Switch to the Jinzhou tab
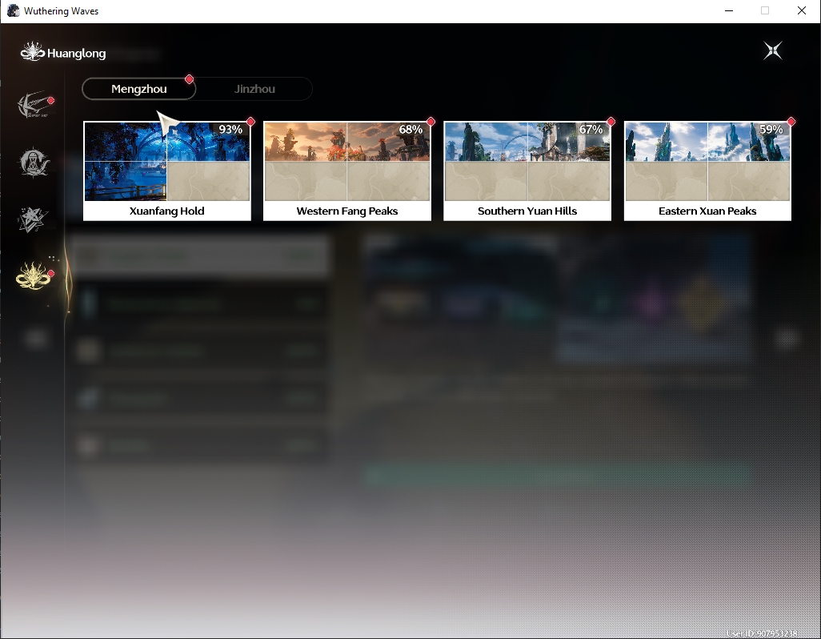 coord(254,89)
